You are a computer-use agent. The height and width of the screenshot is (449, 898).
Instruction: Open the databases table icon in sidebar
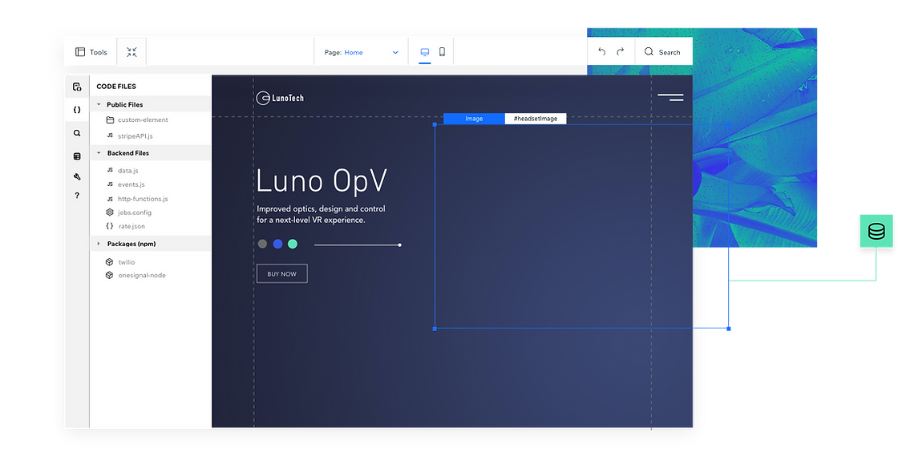(x=77, y=156)
